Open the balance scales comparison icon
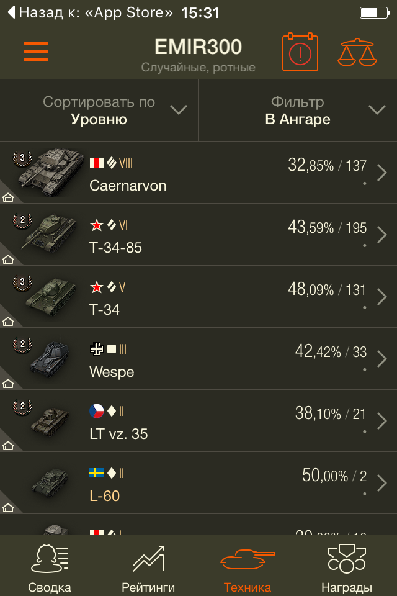Image resolution: width=397 pixels, height=596 pixels. [356, 53]
